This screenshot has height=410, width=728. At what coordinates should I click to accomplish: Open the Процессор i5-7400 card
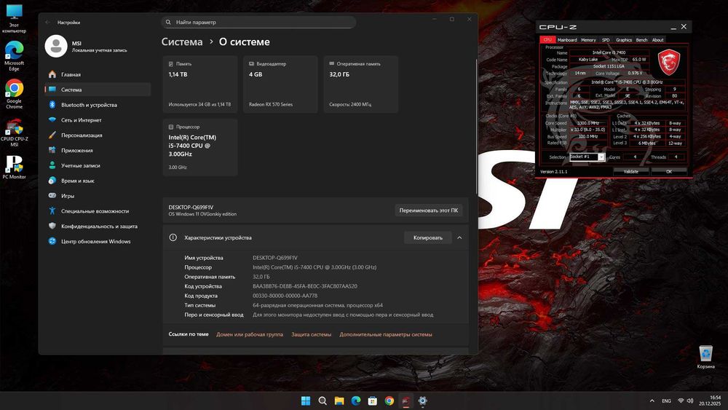coord(200,147)
